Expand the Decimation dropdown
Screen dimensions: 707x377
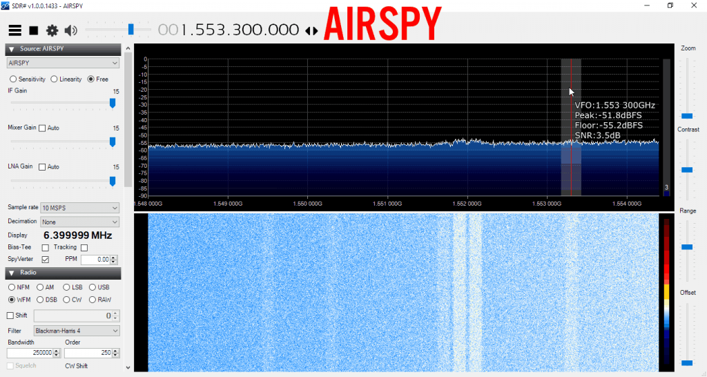point(81,222)
